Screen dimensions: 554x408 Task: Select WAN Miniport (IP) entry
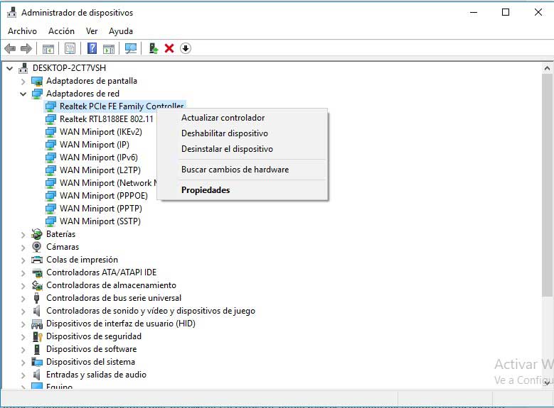(95, 145)
